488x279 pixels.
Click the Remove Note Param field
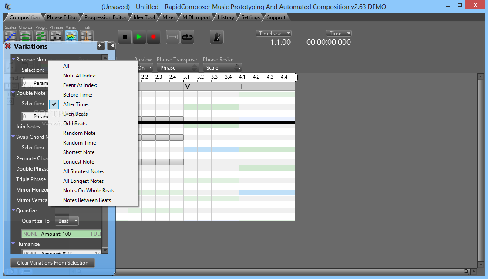[35, 83]
